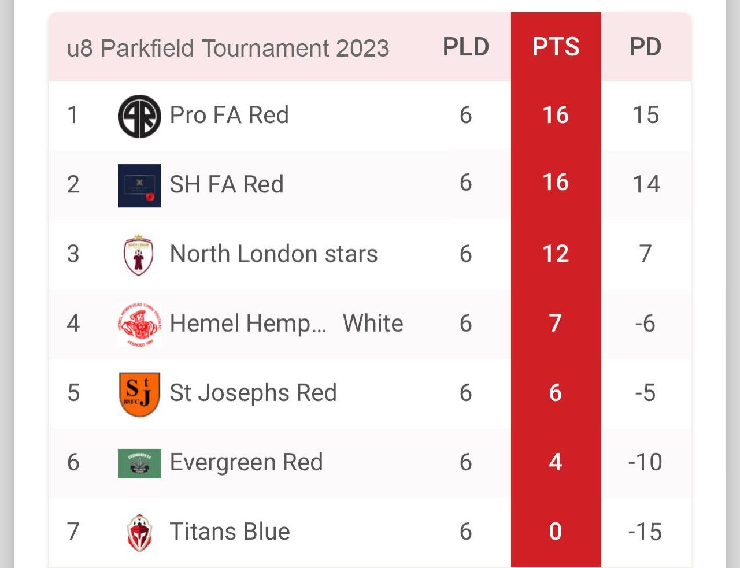The width and height of the screenshot is (740, 568).
Task: Open the SH FA Red team logo
Action: pyautogui.click(x=139, y=185)
